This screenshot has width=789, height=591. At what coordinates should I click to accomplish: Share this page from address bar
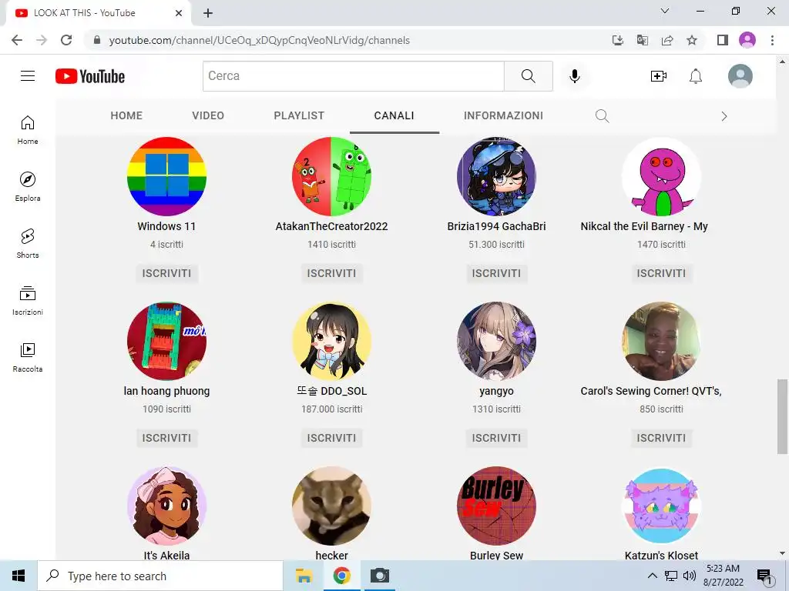667,40
